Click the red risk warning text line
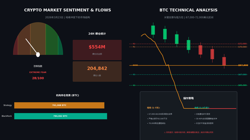This screenshot has height=140, width=250. [188, 132]
